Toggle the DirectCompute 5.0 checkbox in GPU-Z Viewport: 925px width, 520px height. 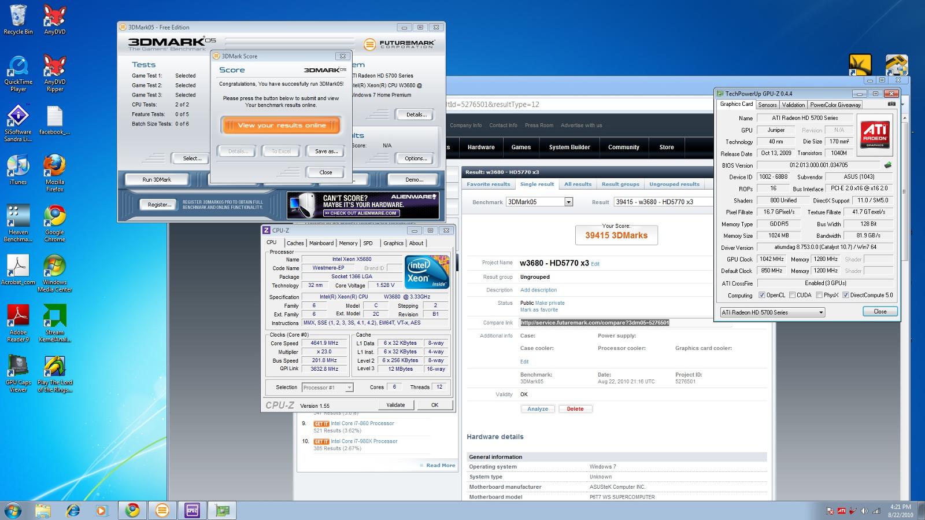tap(846, 295)
